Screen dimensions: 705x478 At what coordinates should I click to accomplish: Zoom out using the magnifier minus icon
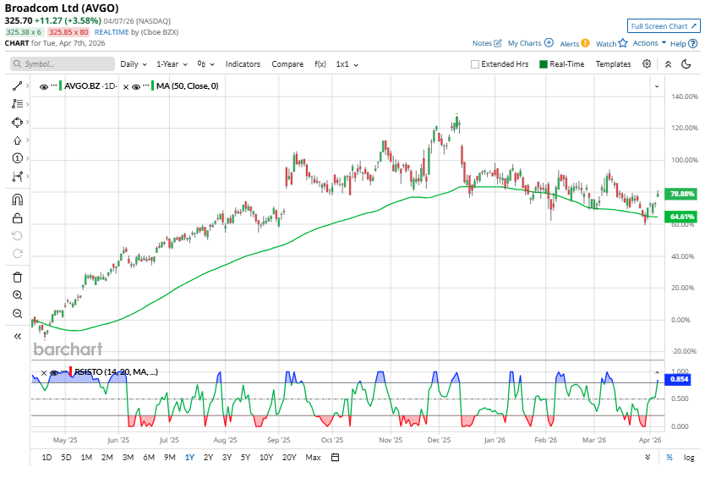(x=17, y=314)
